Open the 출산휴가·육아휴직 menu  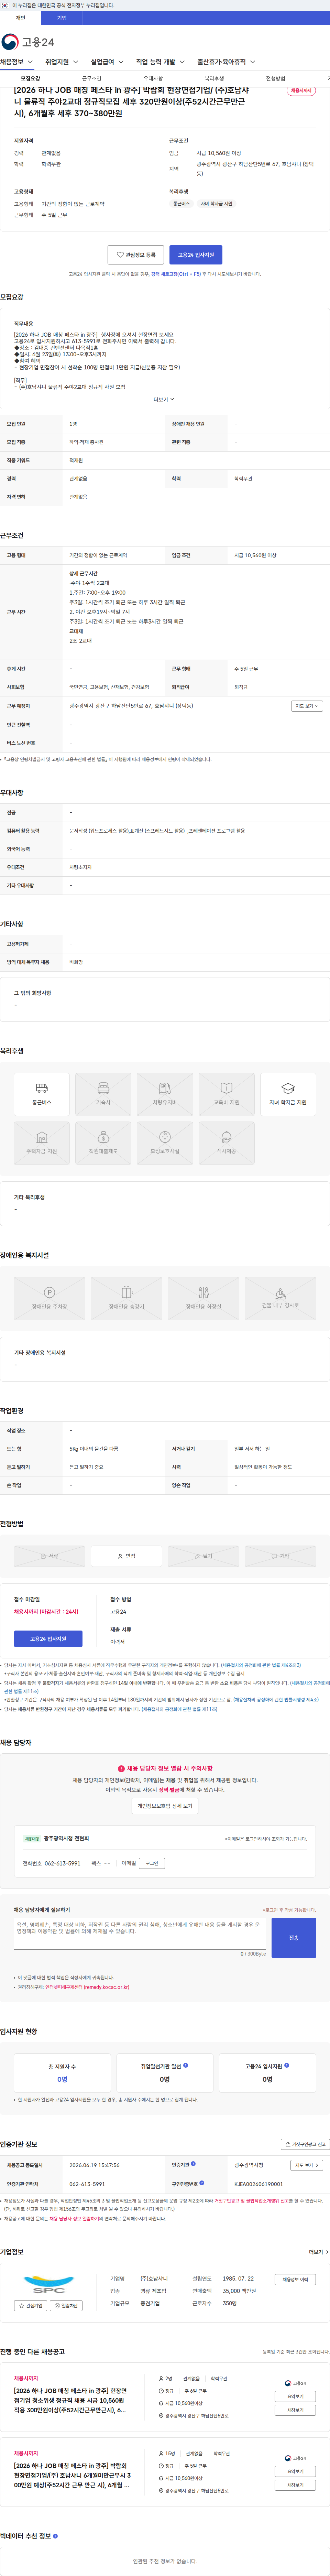coord(226,62)
